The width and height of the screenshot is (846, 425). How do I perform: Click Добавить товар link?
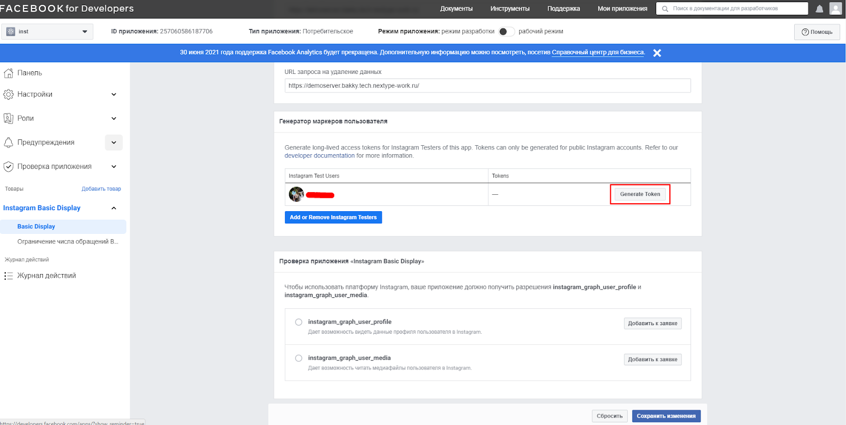coord(101,189)
